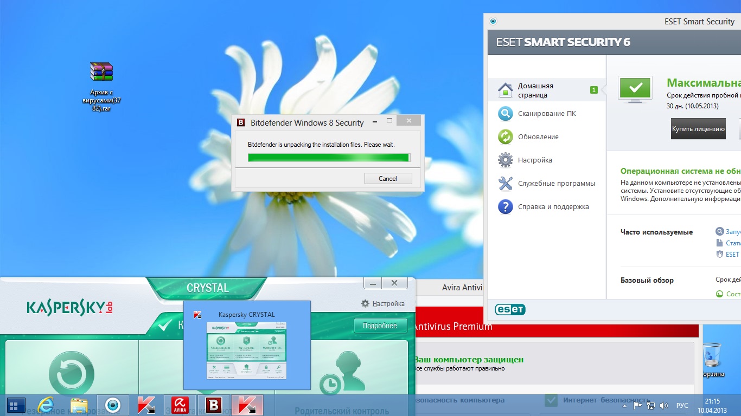
Task: Click Купить лицензию button in ESET
Action: click(698, 129)
